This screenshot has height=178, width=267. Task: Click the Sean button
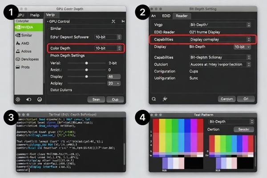[x=96, y=100]
